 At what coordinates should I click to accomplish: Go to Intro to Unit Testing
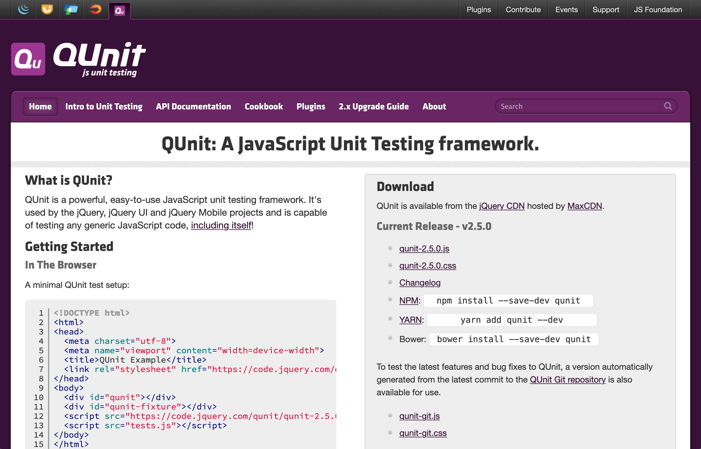pos(104,106)
